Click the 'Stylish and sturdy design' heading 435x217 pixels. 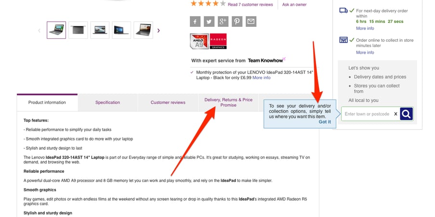pos(48,213)
